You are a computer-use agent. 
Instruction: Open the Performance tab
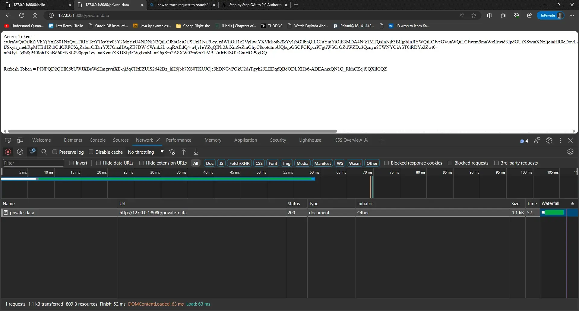179,140
